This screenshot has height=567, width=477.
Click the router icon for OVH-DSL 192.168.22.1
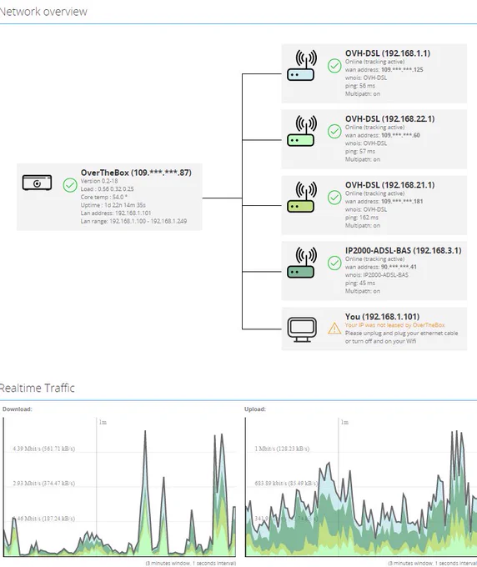click(302, 131)
